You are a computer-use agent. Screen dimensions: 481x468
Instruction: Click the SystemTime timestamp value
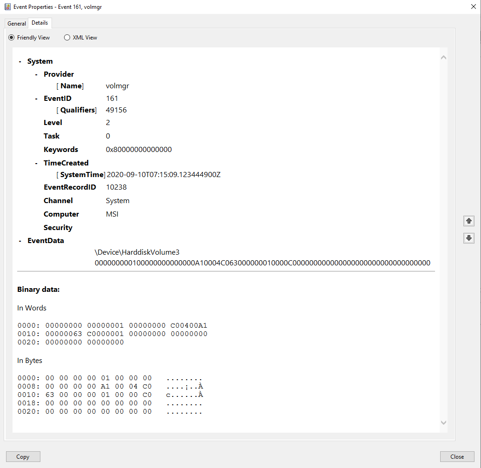(163, 175)
